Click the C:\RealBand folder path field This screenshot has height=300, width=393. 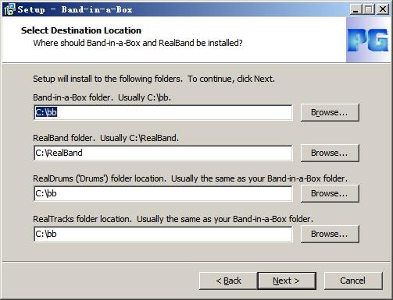click(x=163, y=154)
